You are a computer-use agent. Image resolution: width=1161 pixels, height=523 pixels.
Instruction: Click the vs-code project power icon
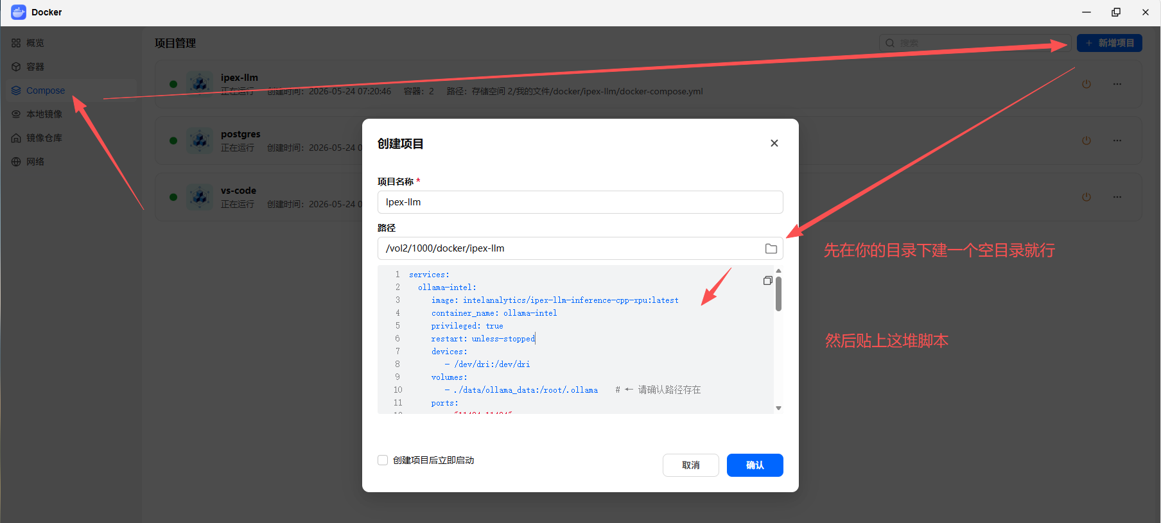[1087, 197]
